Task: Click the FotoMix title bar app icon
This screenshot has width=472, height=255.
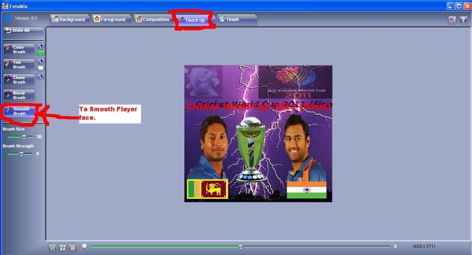Action: [x=5, y=6]
